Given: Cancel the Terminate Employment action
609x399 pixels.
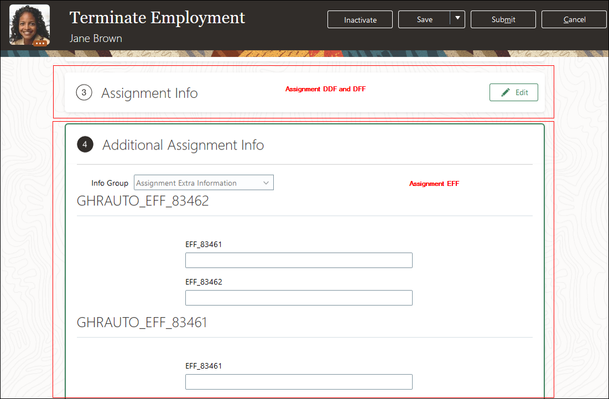Looking at the screenshot, I should point(574,19).
